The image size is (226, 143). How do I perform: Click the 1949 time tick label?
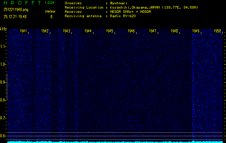[x=196, y=31]
